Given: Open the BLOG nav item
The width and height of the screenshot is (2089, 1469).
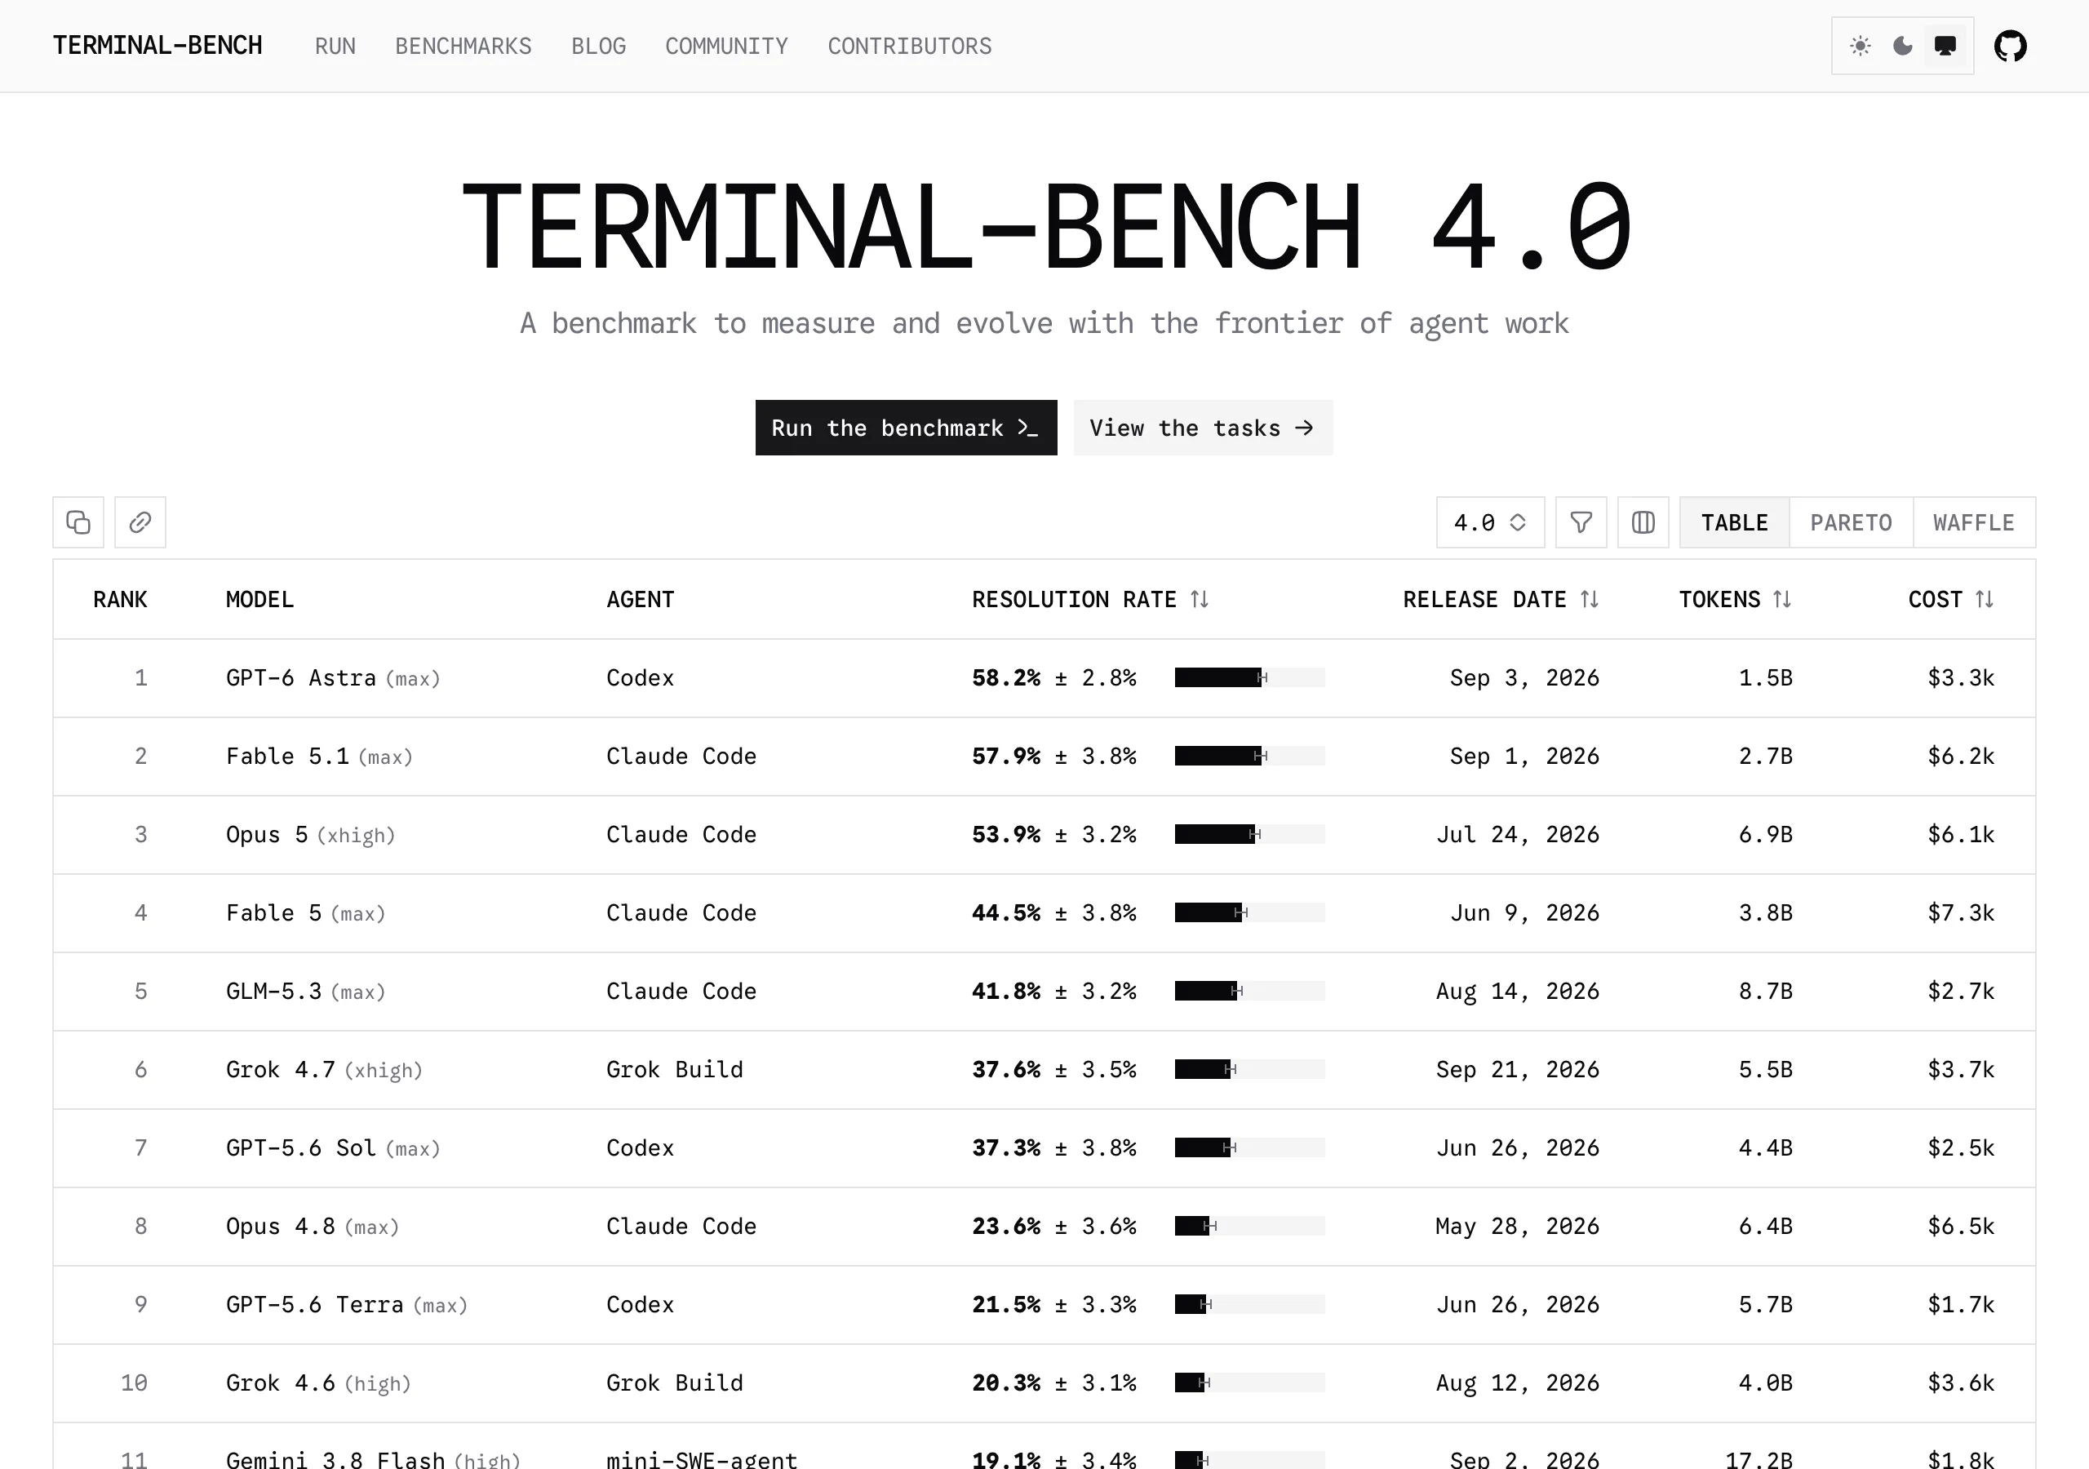Looking at the screenshot, I should pos(599,47).
